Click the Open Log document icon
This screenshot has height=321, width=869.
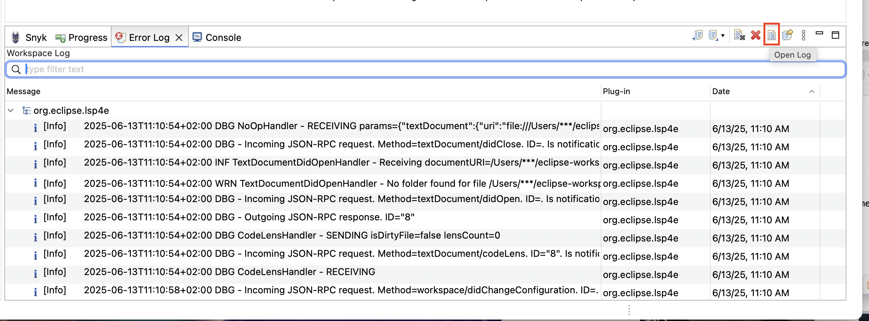pos(771,35)
